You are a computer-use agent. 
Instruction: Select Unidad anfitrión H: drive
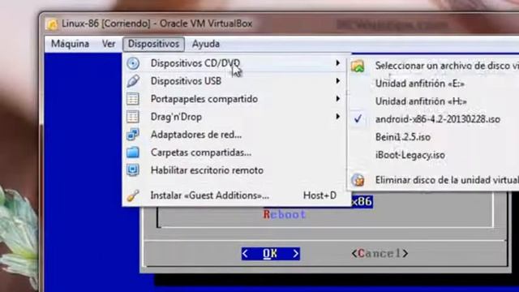click(434, 101)
